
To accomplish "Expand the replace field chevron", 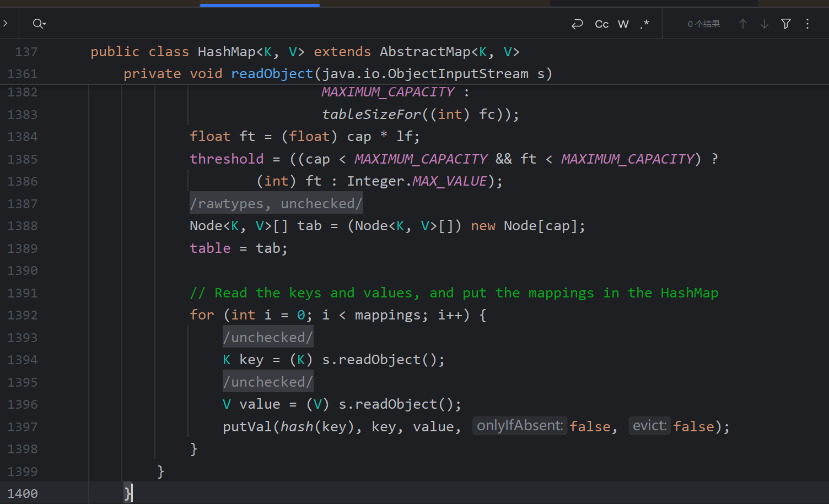I will point(5,24).
